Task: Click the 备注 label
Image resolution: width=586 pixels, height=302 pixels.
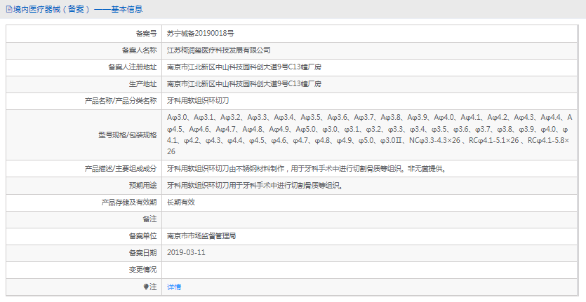Action: (x=149, y=219)
